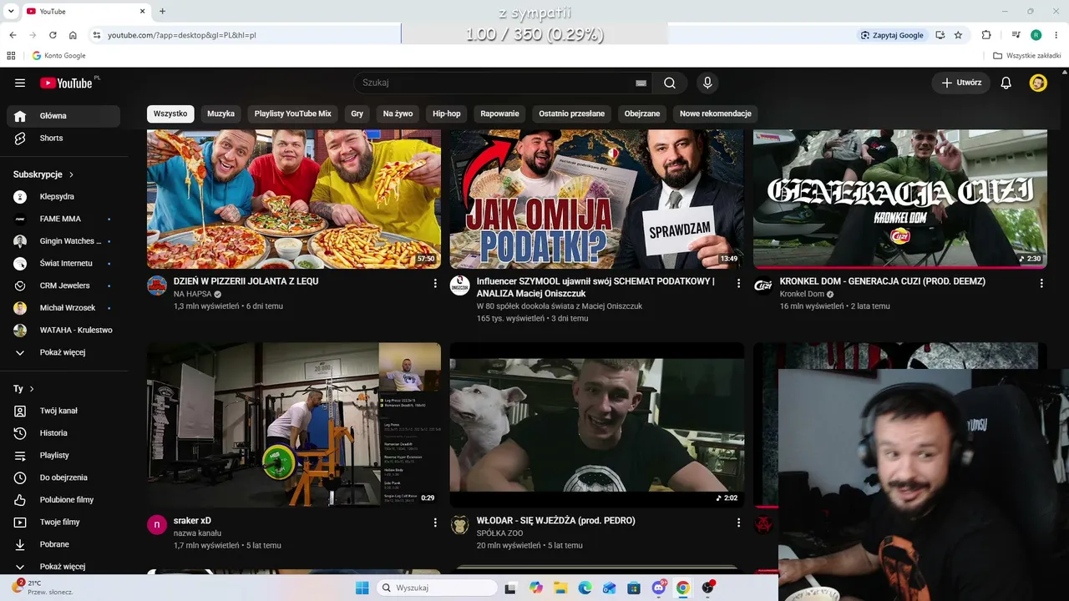Select the Rapowanie filter chip
Screen dimensions: 1069x601
coord(500,114)
